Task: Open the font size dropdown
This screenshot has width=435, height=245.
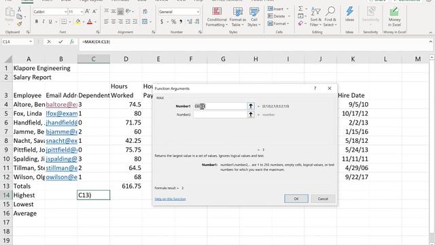Action: pyautogui.click(x=82, y=12)
